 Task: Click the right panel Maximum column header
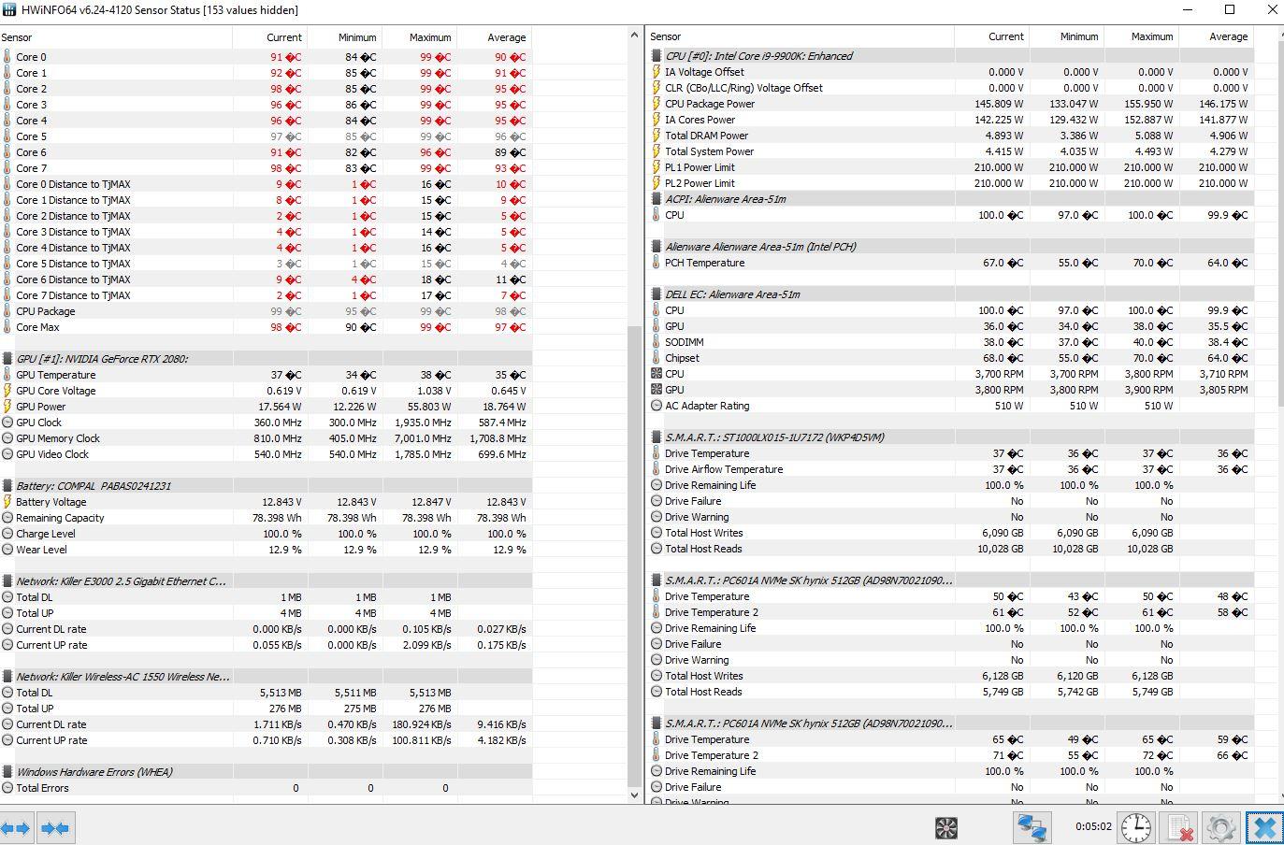point(1151,36)
